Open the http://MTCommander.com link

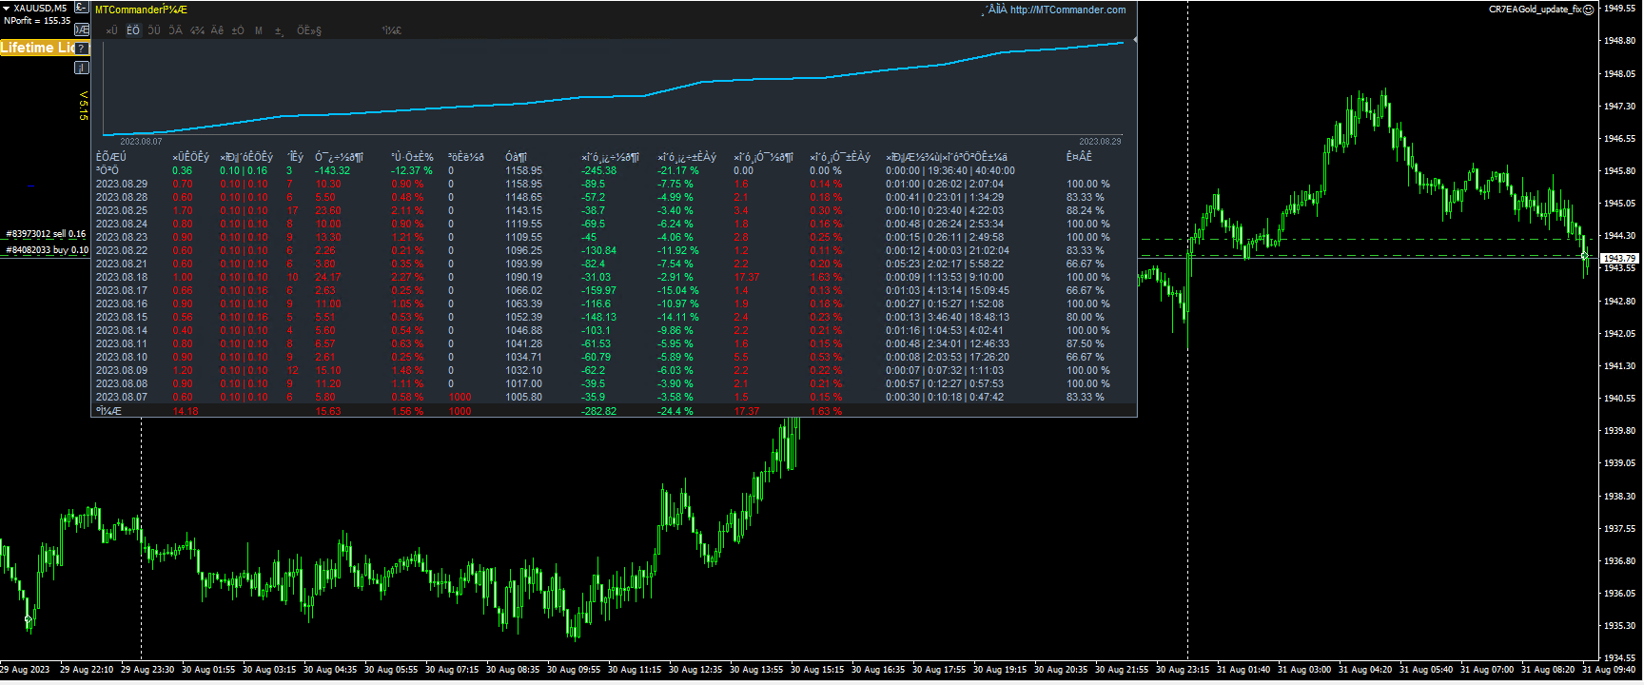[x=1067, y=10]
